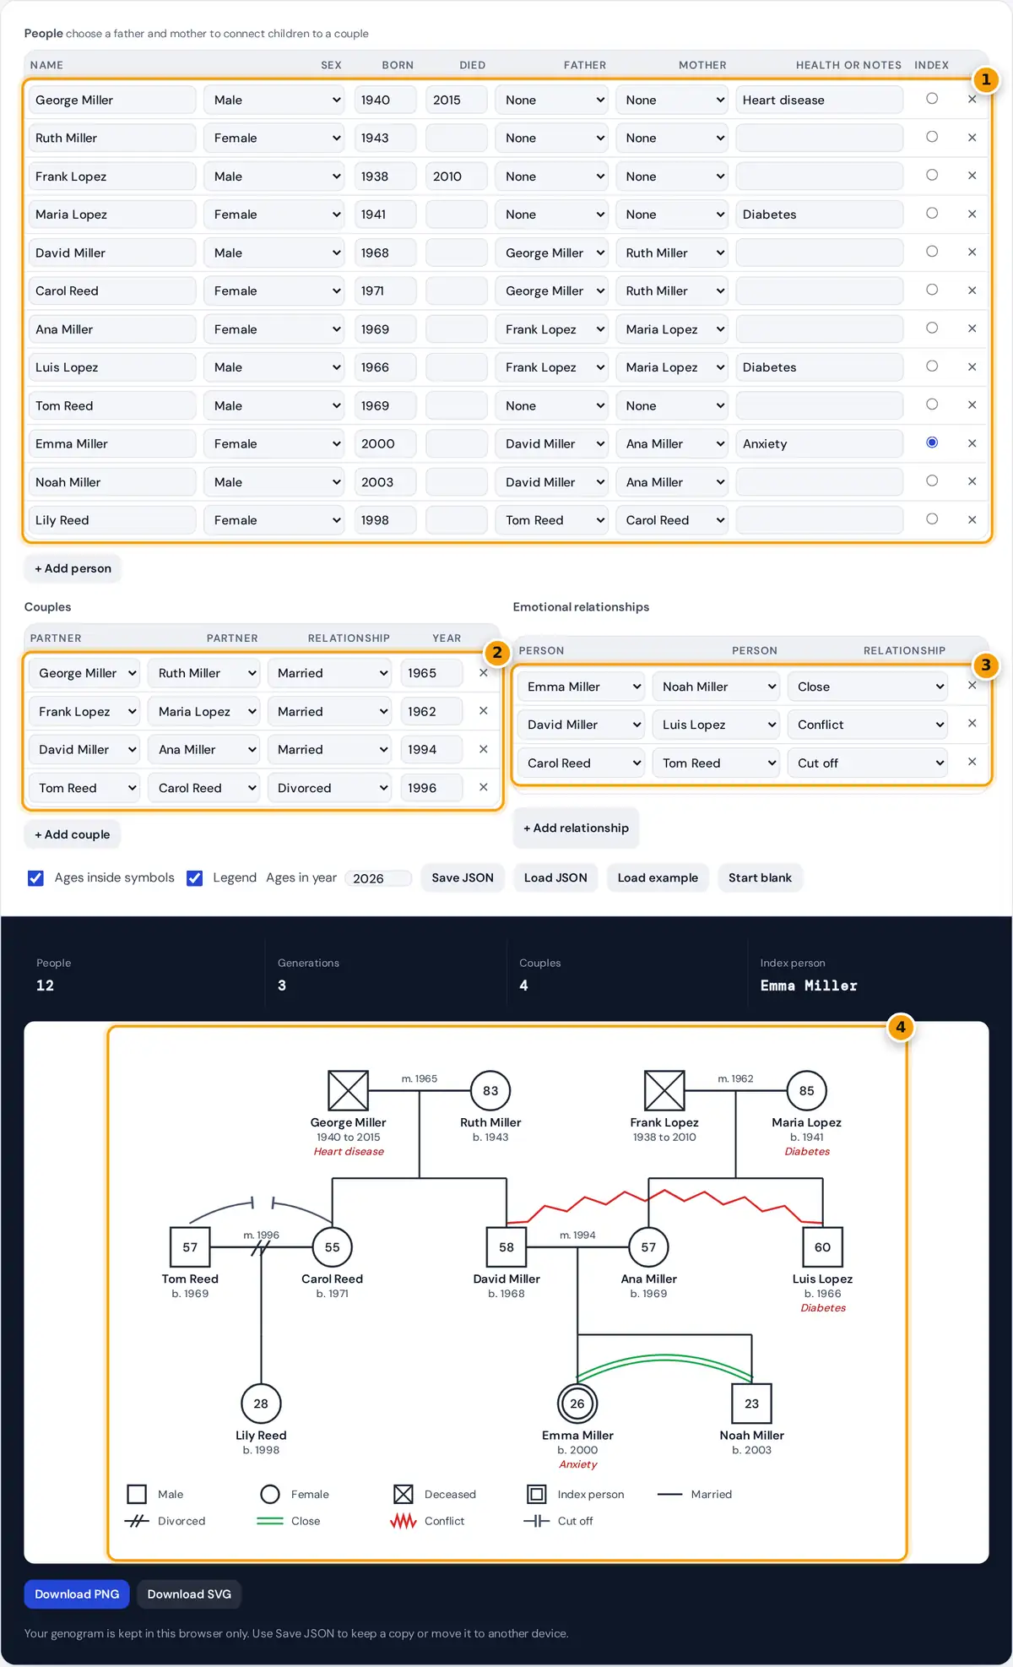Choose Tom Reed as index person
Viewport: 1013px width, 1667px height.
coord(932,405)
